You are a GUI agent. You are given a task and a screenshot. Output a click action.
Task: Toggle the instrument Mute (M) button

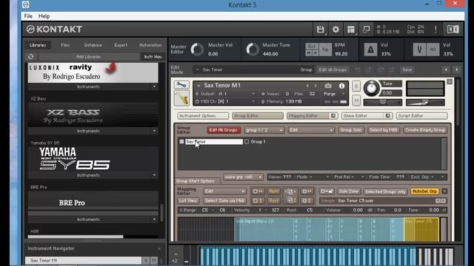point(356,100)
